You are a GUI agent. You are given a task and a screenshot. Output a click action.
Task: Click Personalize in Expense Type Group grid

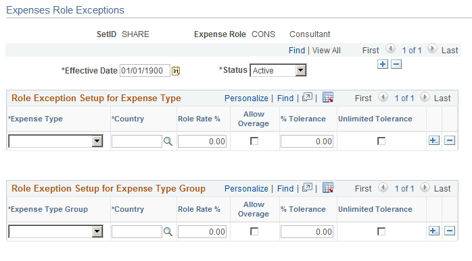point(246,189)
